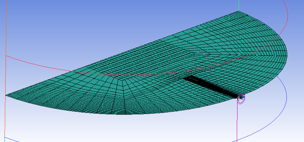This screenshot has width=304, height=142.
Task: Select the long orange vertical edge line
Action: (x=6, y=68)
